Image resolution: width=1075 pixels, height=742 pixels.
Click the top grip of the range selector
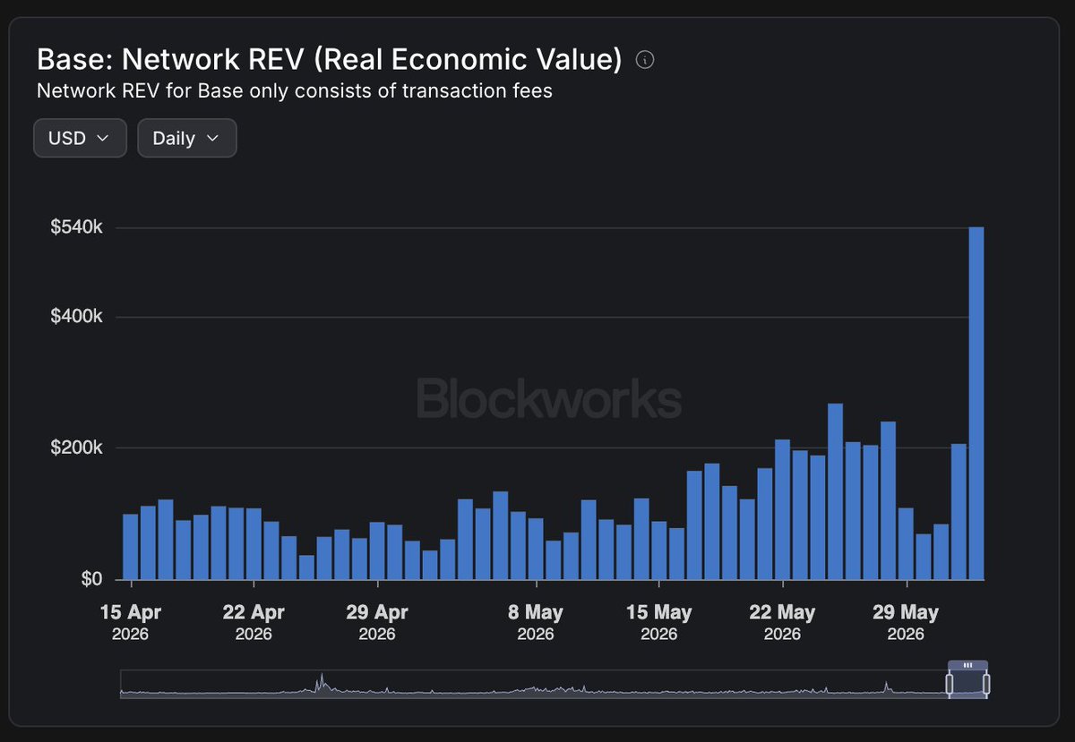[x=967, y=666]
